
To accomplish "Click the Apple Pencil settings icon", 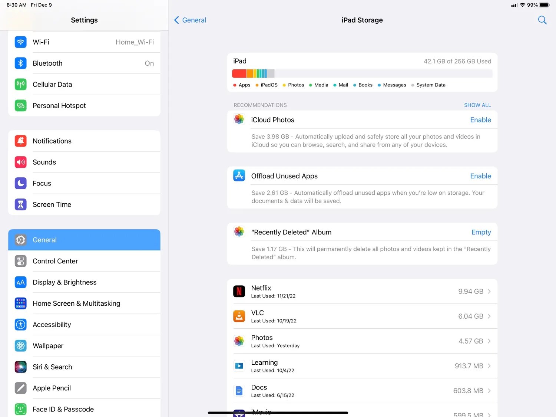I will coord(20,388).
